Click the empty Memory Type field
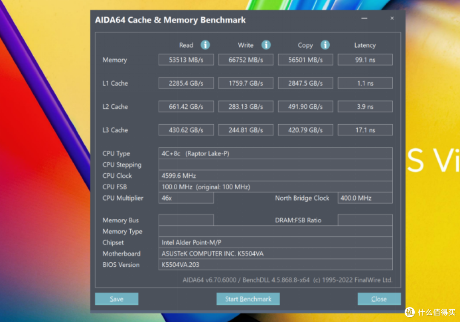Image resolution: width=460 pixels, height=322 pixels. tap(276, 231)
